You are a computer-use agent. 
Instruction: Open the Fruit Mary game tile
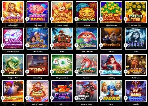[x=111, y=65]
